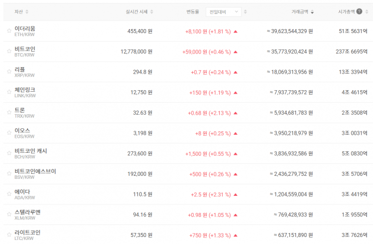
Task: Click the 실시간 시세 column header
Action: pos(137,12)
